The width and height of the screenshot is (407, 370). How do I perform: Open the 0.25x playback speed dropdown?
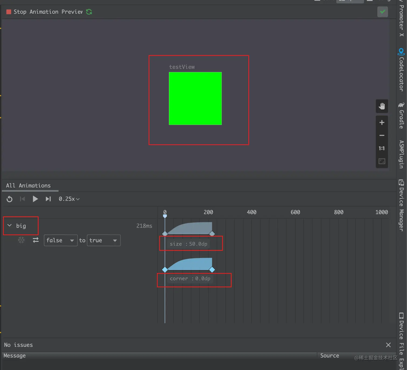[x=69, y=199]
